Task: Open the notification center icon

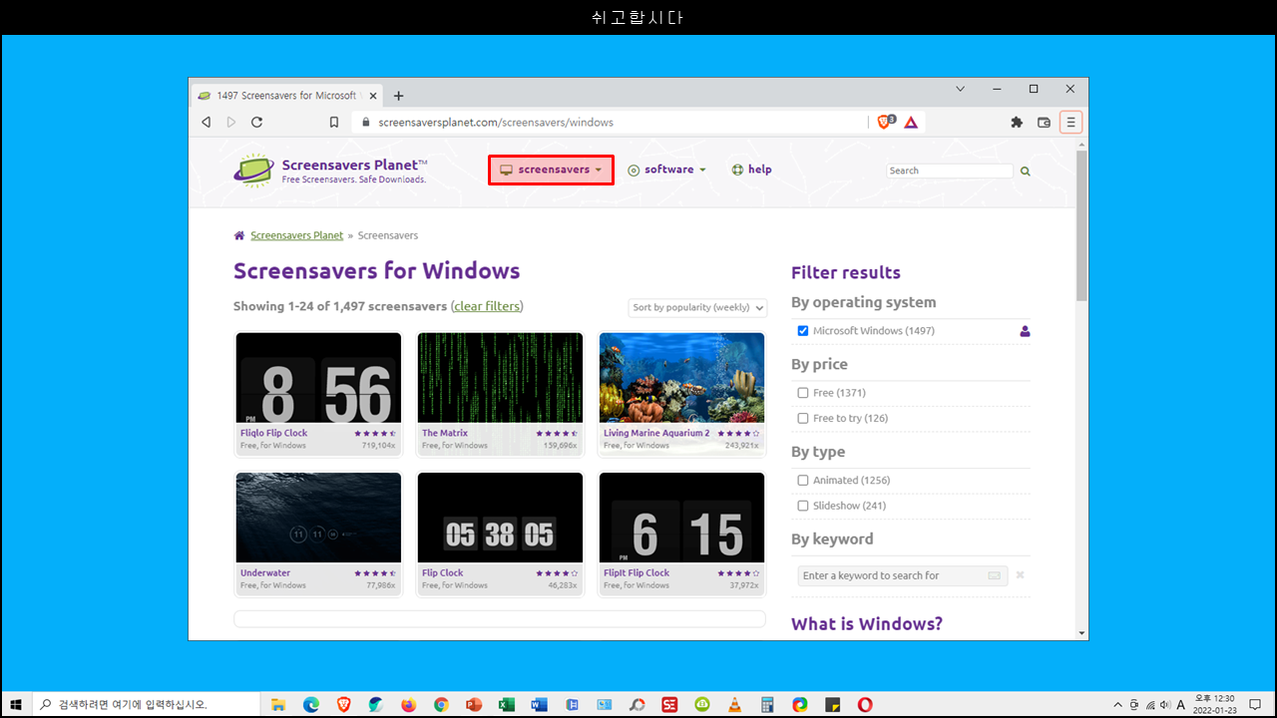Action: coord(1256,704)
